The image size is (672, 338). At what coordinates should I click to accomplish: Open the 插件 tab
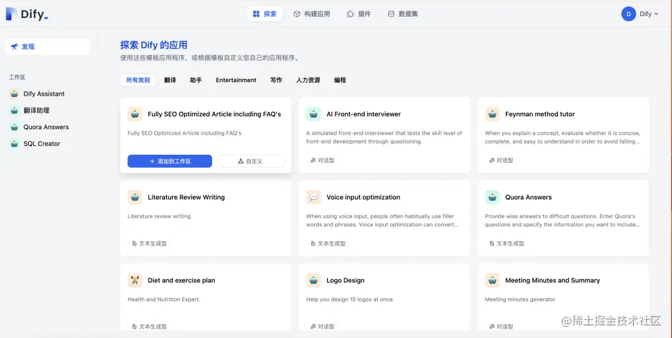tap(359, 14)
